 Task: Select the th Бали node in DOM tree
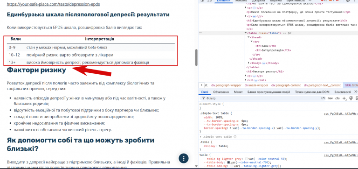point(266,46)
